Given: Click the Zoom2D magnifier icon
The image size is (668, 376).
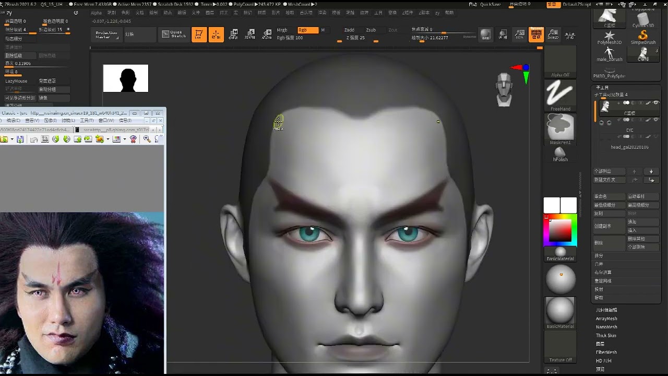Looking at the screenshot, I should (x=553, y=35).
